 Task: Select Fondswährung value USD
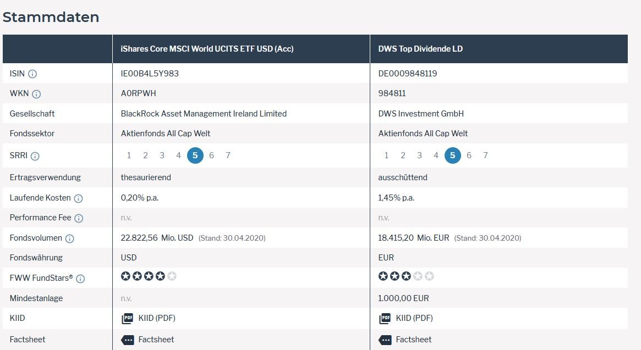point(129,258)
